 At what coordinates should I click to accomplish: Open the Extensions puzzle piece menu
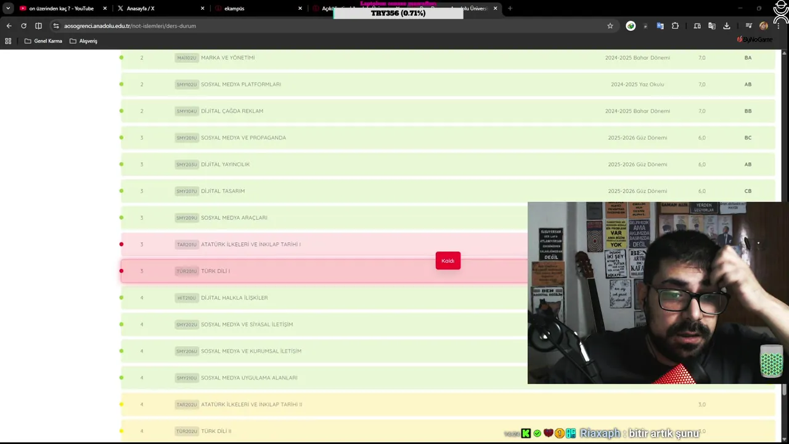click(x=675, y=26)
